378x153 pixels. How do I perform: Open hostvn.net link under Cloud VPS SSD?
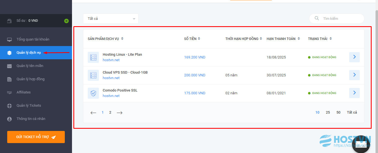(111, 78)
